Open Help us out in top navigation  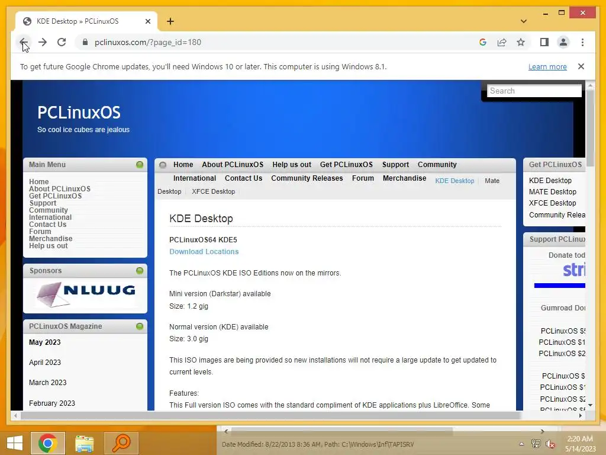[292, 165]
